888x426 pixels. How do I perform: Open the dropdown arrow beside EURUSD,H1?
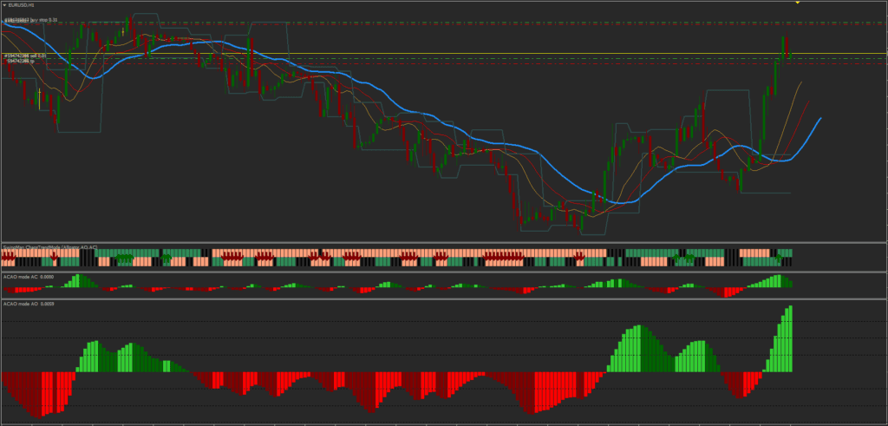tap(4, 4)
